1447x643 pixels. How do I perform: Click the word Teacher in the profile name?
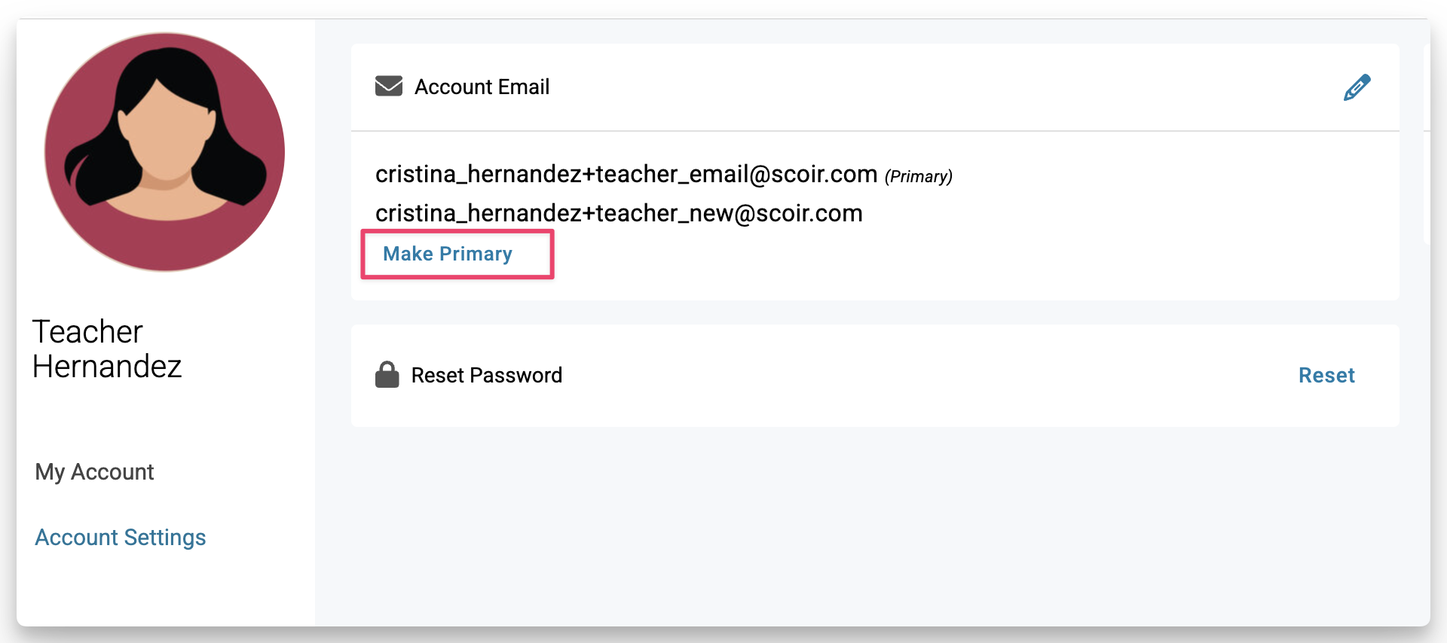(x=87, y=332)
